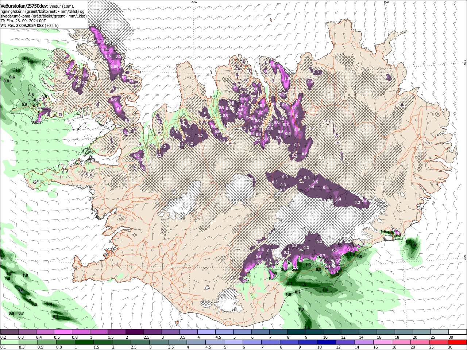The height and width of the screenshot is (350, 467).
Task: Click the bright pink 0.5 swatch in upper legend row
Action: coord(63,332)
